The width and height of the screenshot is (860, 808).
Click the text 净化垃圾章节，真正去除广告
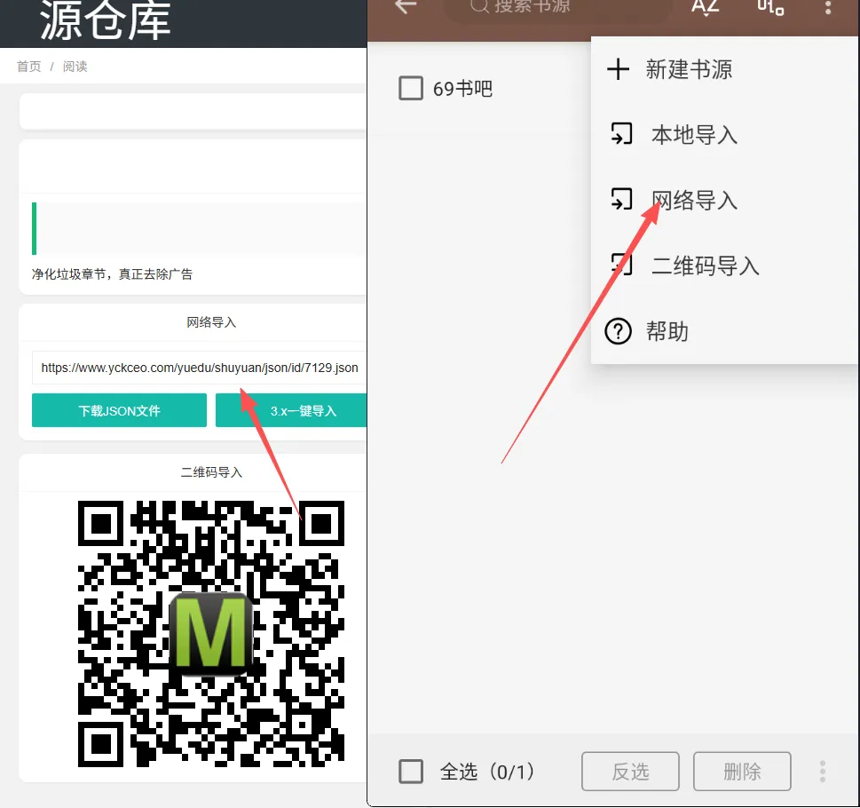pos(113,274)
